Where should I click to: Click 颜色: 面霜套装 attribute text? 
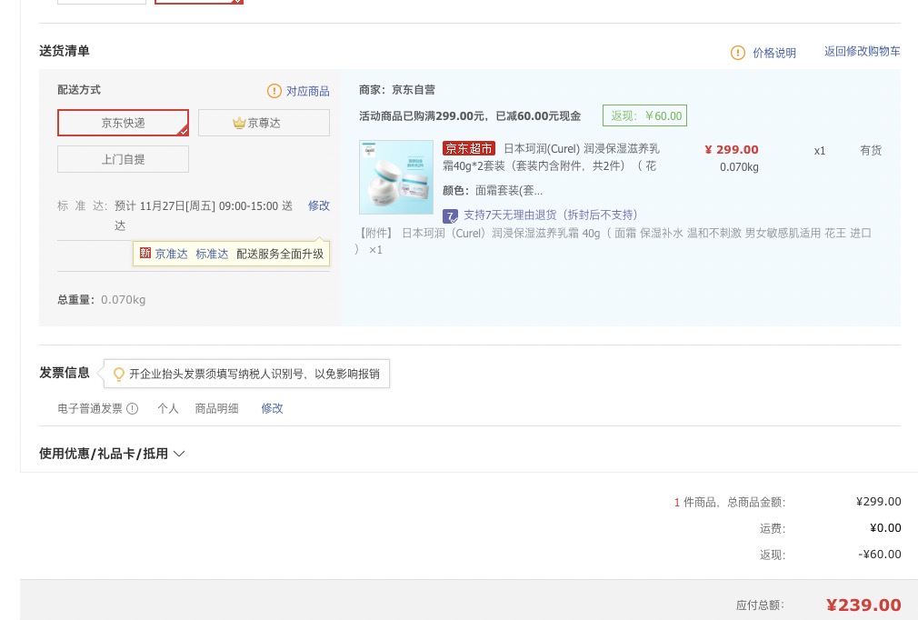coord(493,190)
